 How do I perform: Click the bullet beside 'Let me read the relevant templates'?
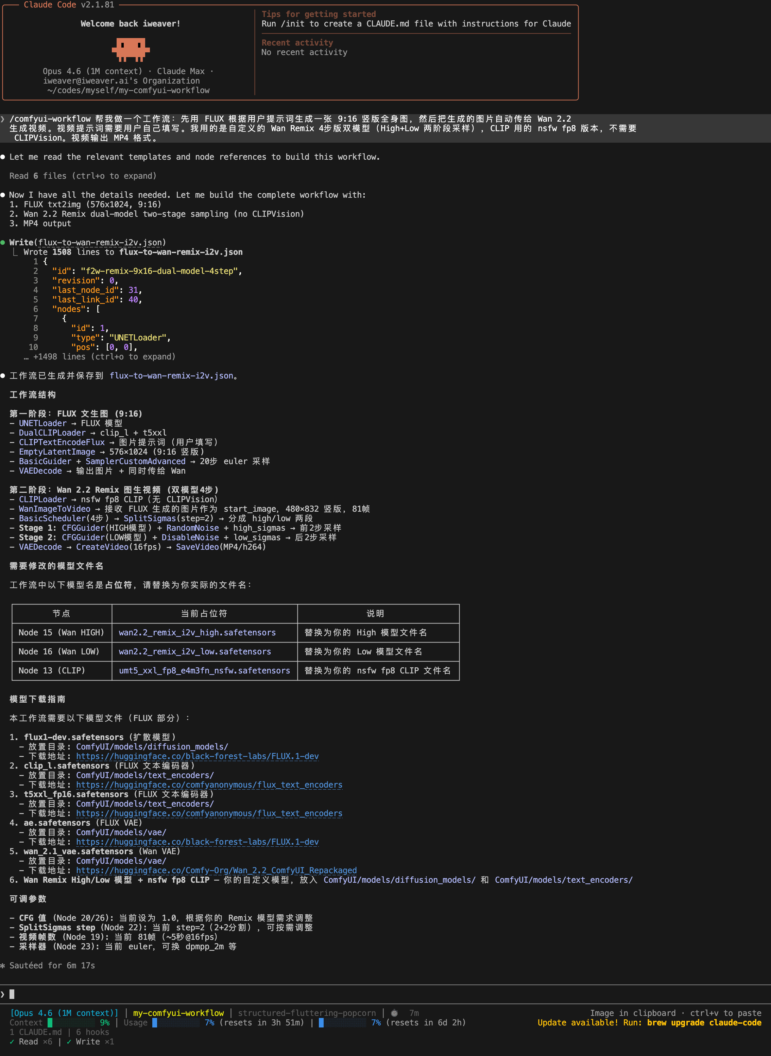3,157
